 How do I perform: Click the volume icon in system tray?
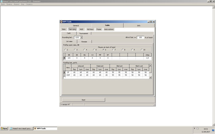[x=197, y=128]
